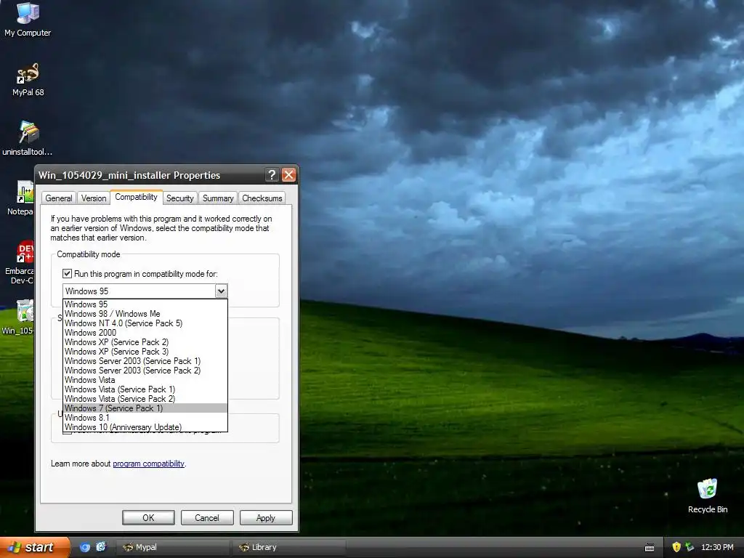Select Windows Server 2003 (Service Pack 1)
Image resolution: width=744 pixels, height=558 pixels.
point(145,361)
